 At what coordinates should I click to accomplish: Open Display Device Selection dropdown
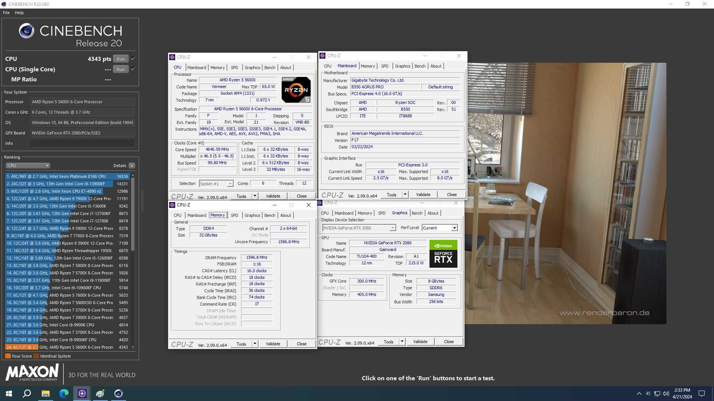(359, 228)
